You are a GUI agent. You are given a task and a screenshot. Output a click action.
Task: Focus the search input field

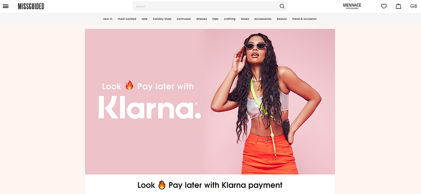[x=206, y=6]
